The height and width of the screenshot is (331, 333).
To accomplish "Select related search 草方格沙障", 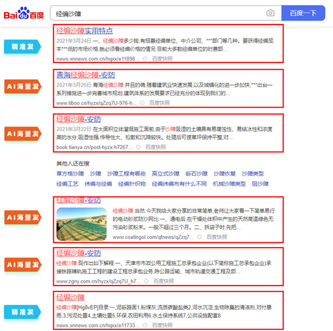I will (x=70, y=174).
